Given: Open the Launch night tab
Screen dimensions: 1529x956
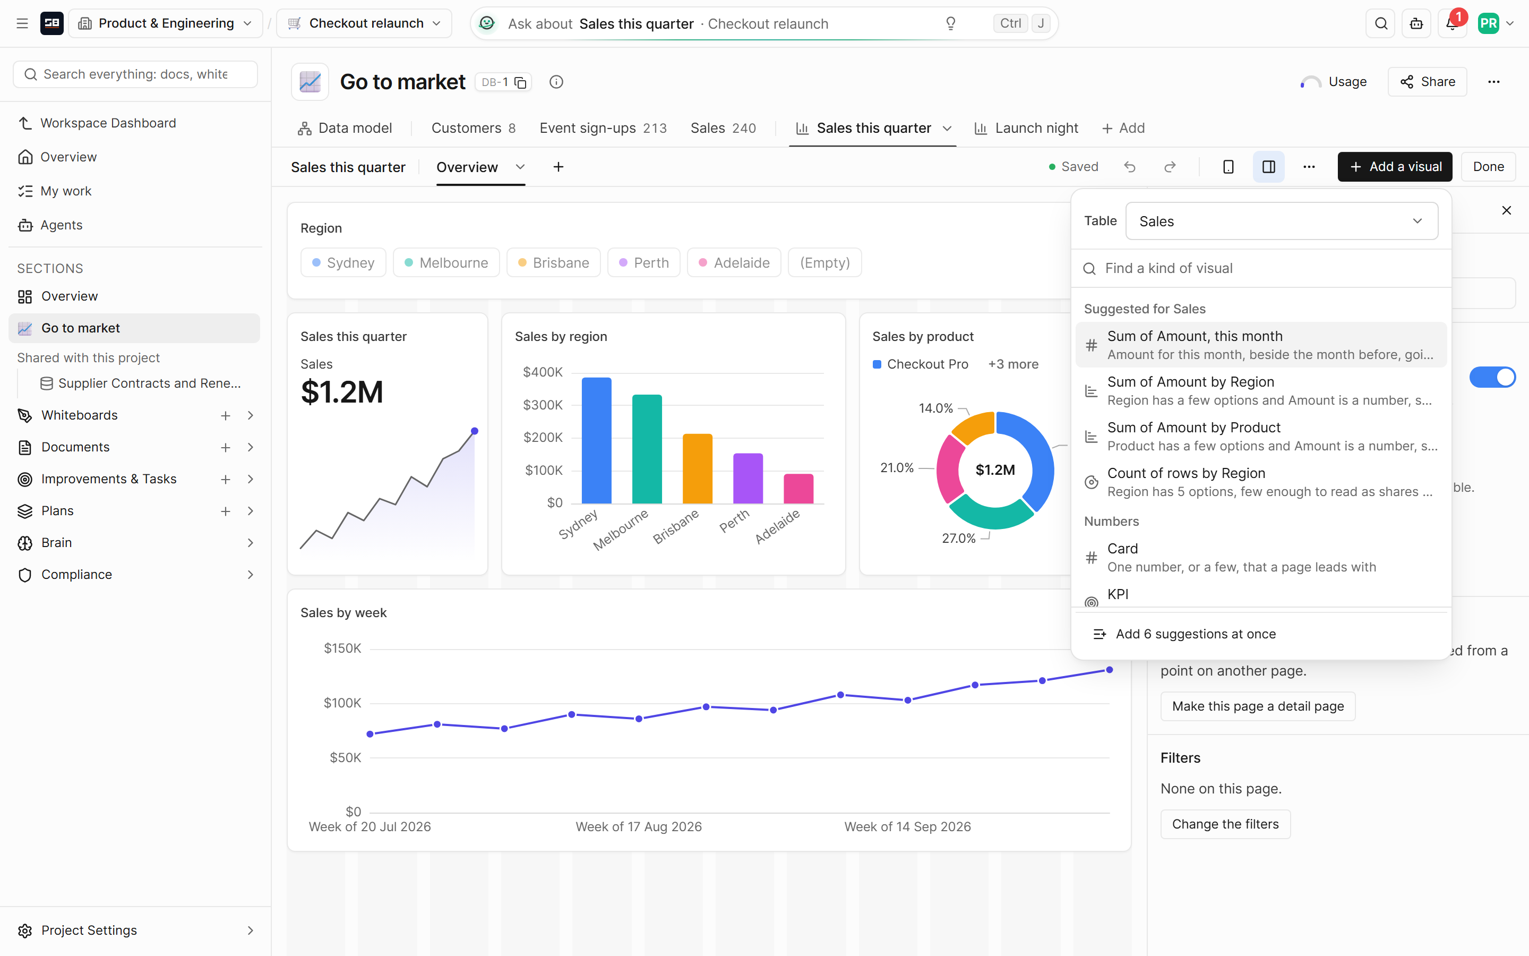Looking at the screenshot, I should tap(1027, 127).
